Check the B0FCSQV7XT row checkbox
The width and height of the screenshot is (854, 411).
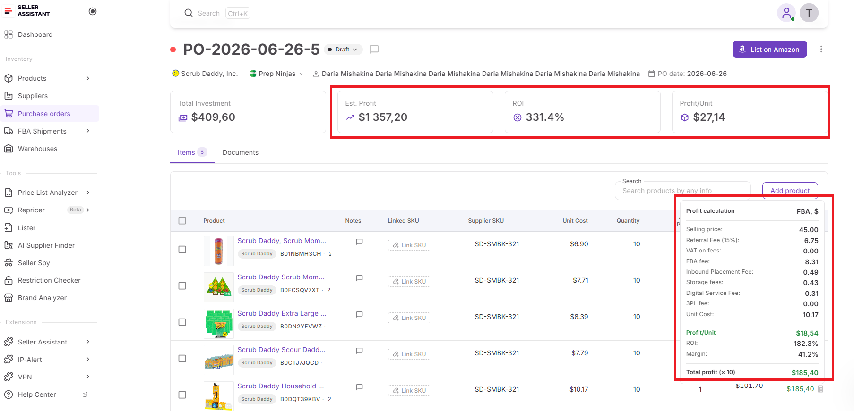click(x=182, y=286)
